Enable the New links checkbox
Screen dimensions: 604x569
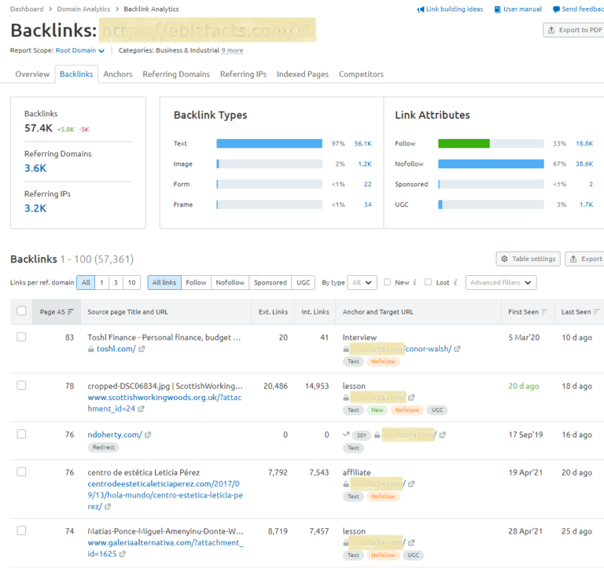[x=388, y=282]
